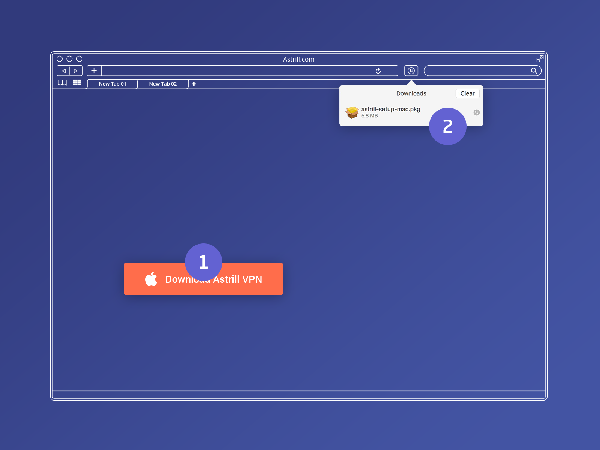Click the small box right of the reload icon
Screen dimensions: 600x450
pos(391,70)
